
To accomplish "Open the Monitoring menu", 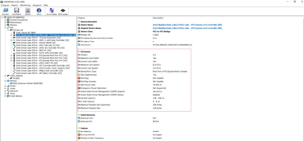I will (25, 5).
